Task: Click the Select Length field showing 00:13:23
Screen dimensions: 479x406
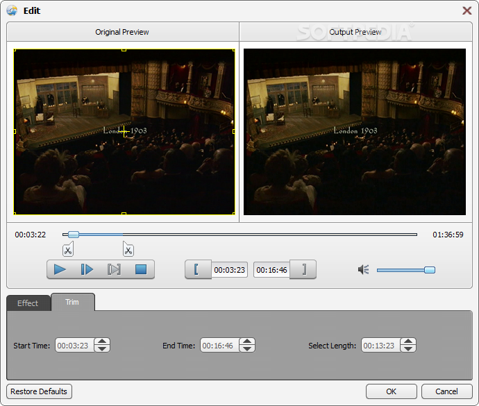Action: coord(381,345)
